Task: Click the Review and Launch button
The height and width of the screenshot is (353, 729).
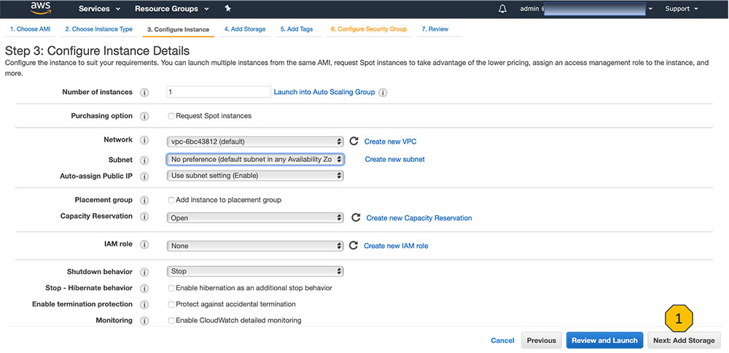Action: tap(604, 340)
